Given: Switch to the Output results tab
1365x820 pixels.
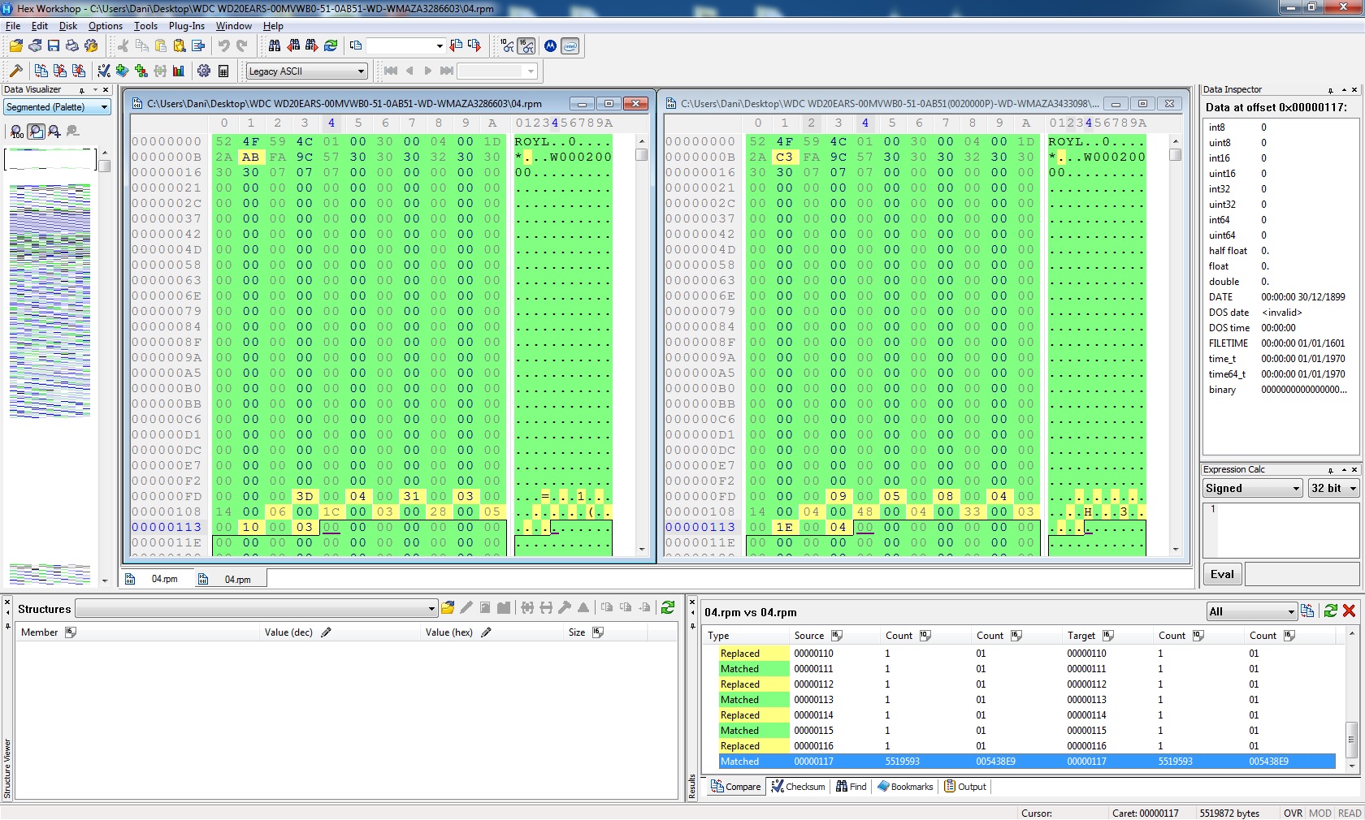Looking at the screenshot, I should 965,787.
